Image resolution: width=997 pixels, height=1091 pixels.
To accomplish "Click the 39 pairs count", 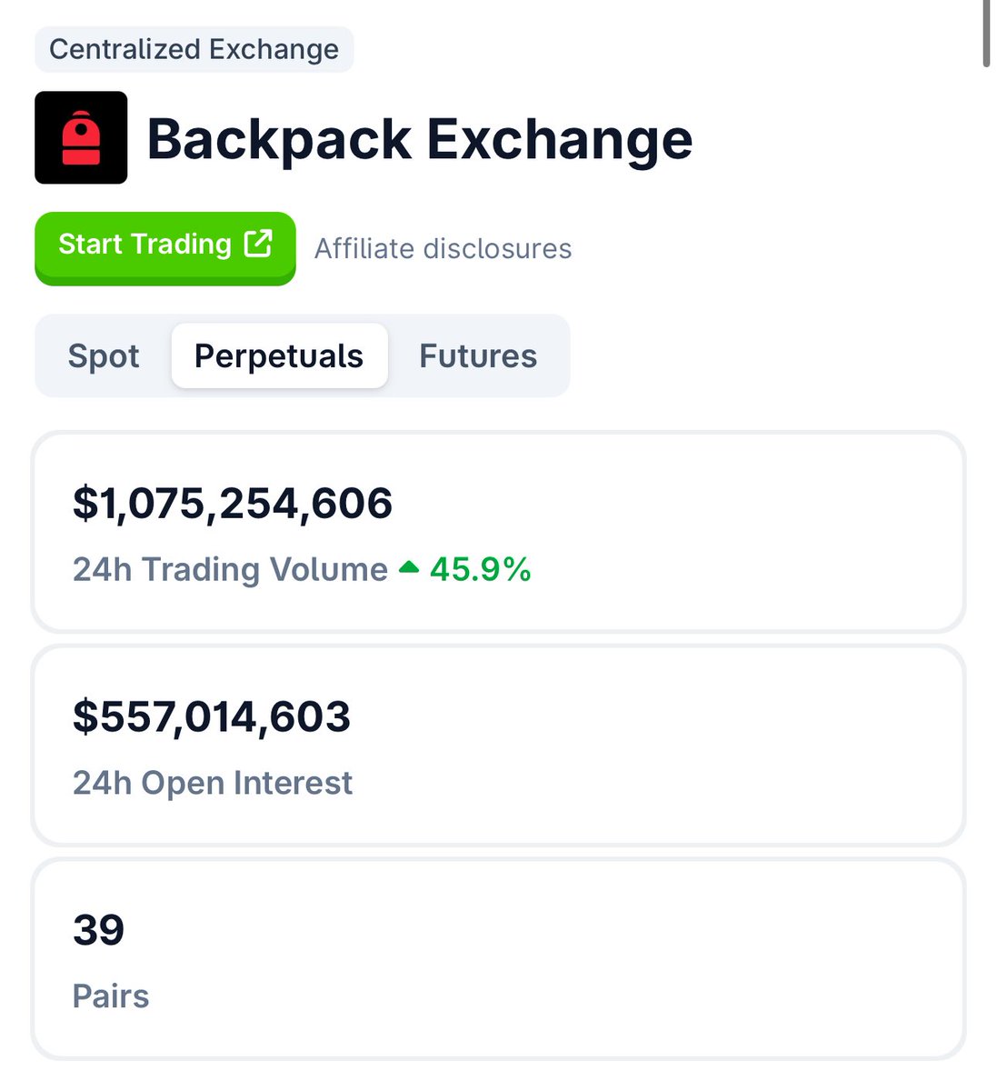I will (x=98, y=930).
